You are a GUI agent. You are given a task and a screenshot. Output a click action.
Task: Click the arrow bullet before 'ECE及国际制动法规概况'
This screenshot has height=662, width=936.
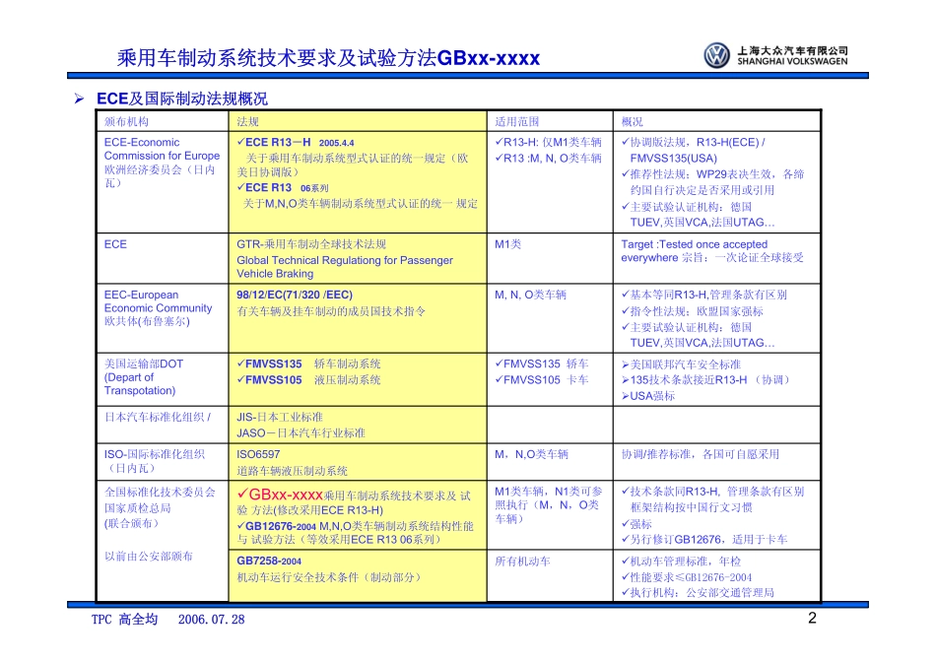tap(79, 99)
